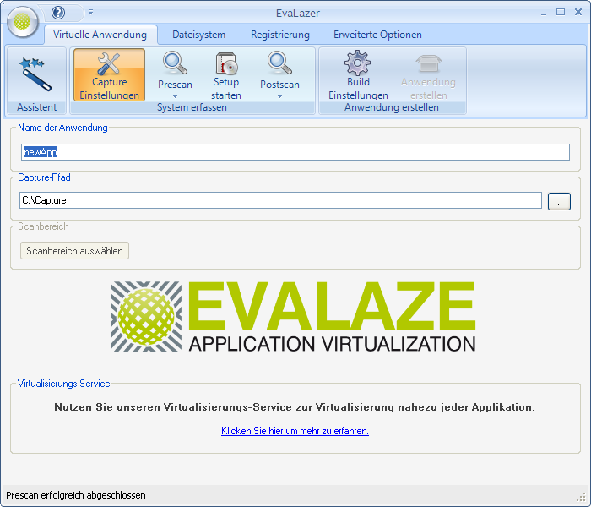Switch to the Dateisystem tab
Viewport: 591px width, 507px height.
198,35
